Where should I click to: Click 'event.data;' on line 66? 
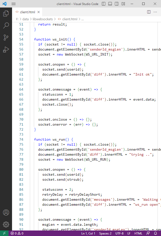144,100
